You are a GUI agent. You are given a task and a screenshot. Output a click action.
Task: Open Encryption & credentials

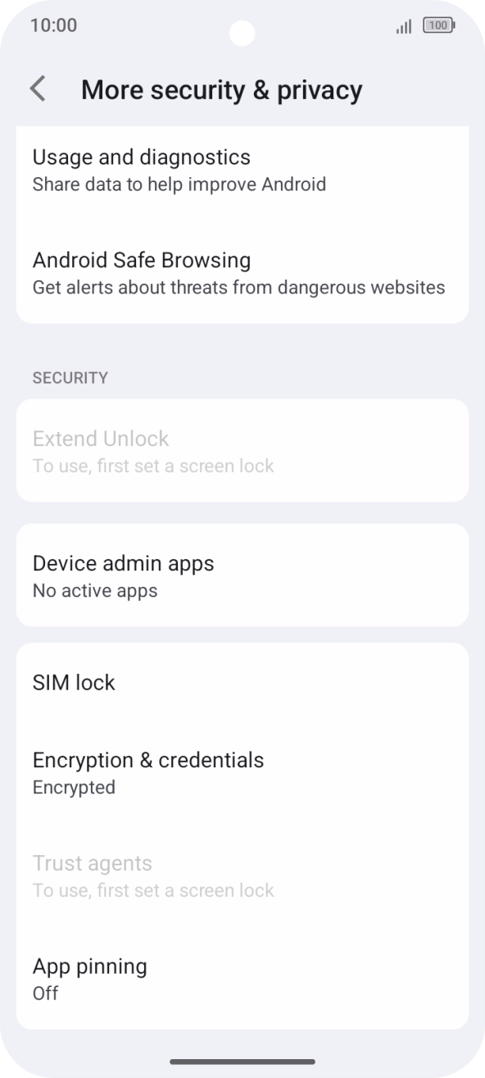[148, 761]
